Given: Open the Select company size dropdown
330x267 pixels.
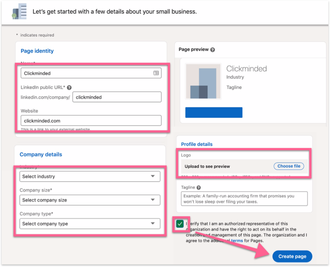Looking at the screenshot, I should coord(90,200).
